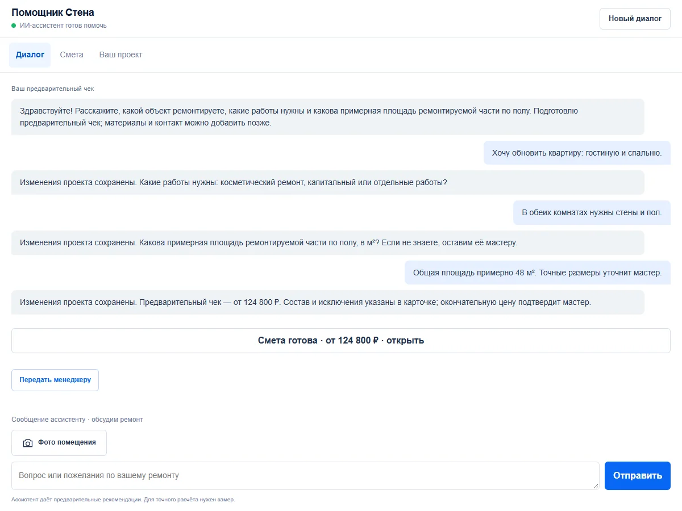Open the Смета tab
The image size is (682, 511).
point(72,55)
